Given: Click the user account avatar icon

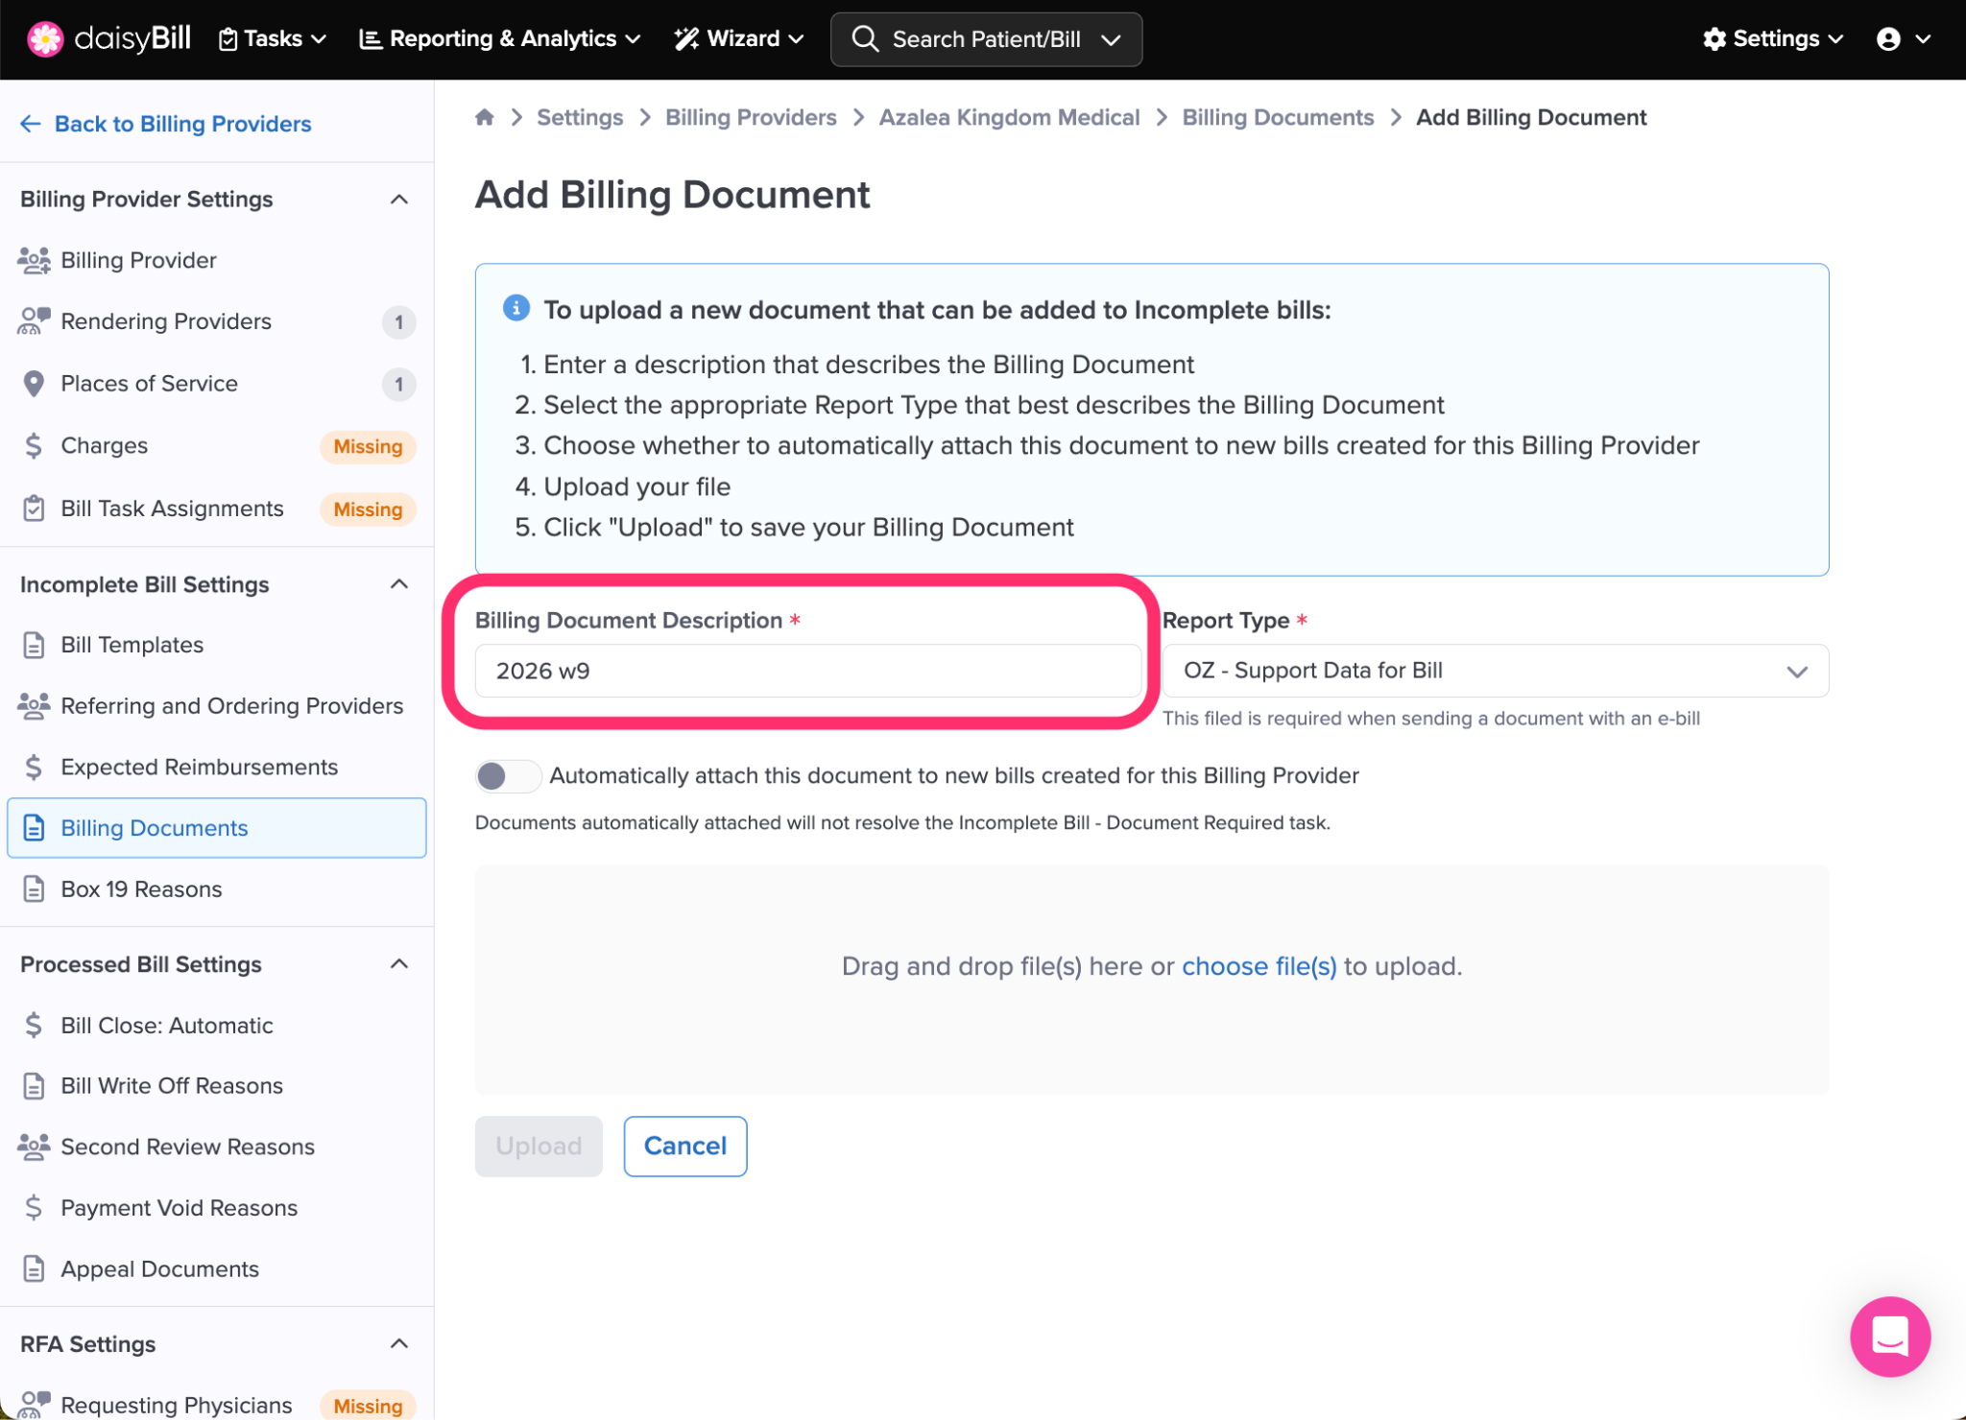Looking at the screenshot, I should (x=1887, y=38).
